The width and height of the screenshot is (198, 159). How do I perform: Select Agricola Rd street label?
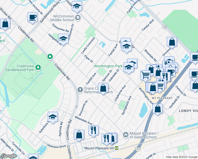click(x=61, y=129)
